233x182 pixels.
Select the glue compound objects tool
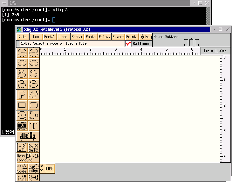pos(22,147)
